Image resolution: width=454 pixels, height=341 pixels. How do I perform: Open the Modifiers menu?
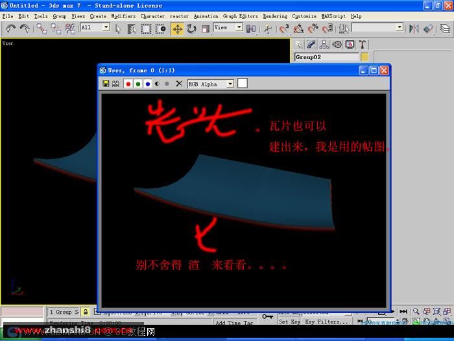[123, 16]
